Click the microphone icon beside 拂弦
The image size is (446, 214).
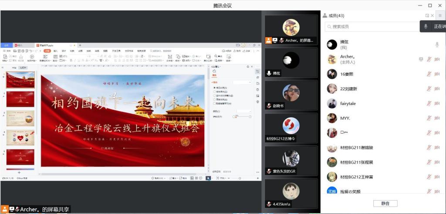coord(437,45)
